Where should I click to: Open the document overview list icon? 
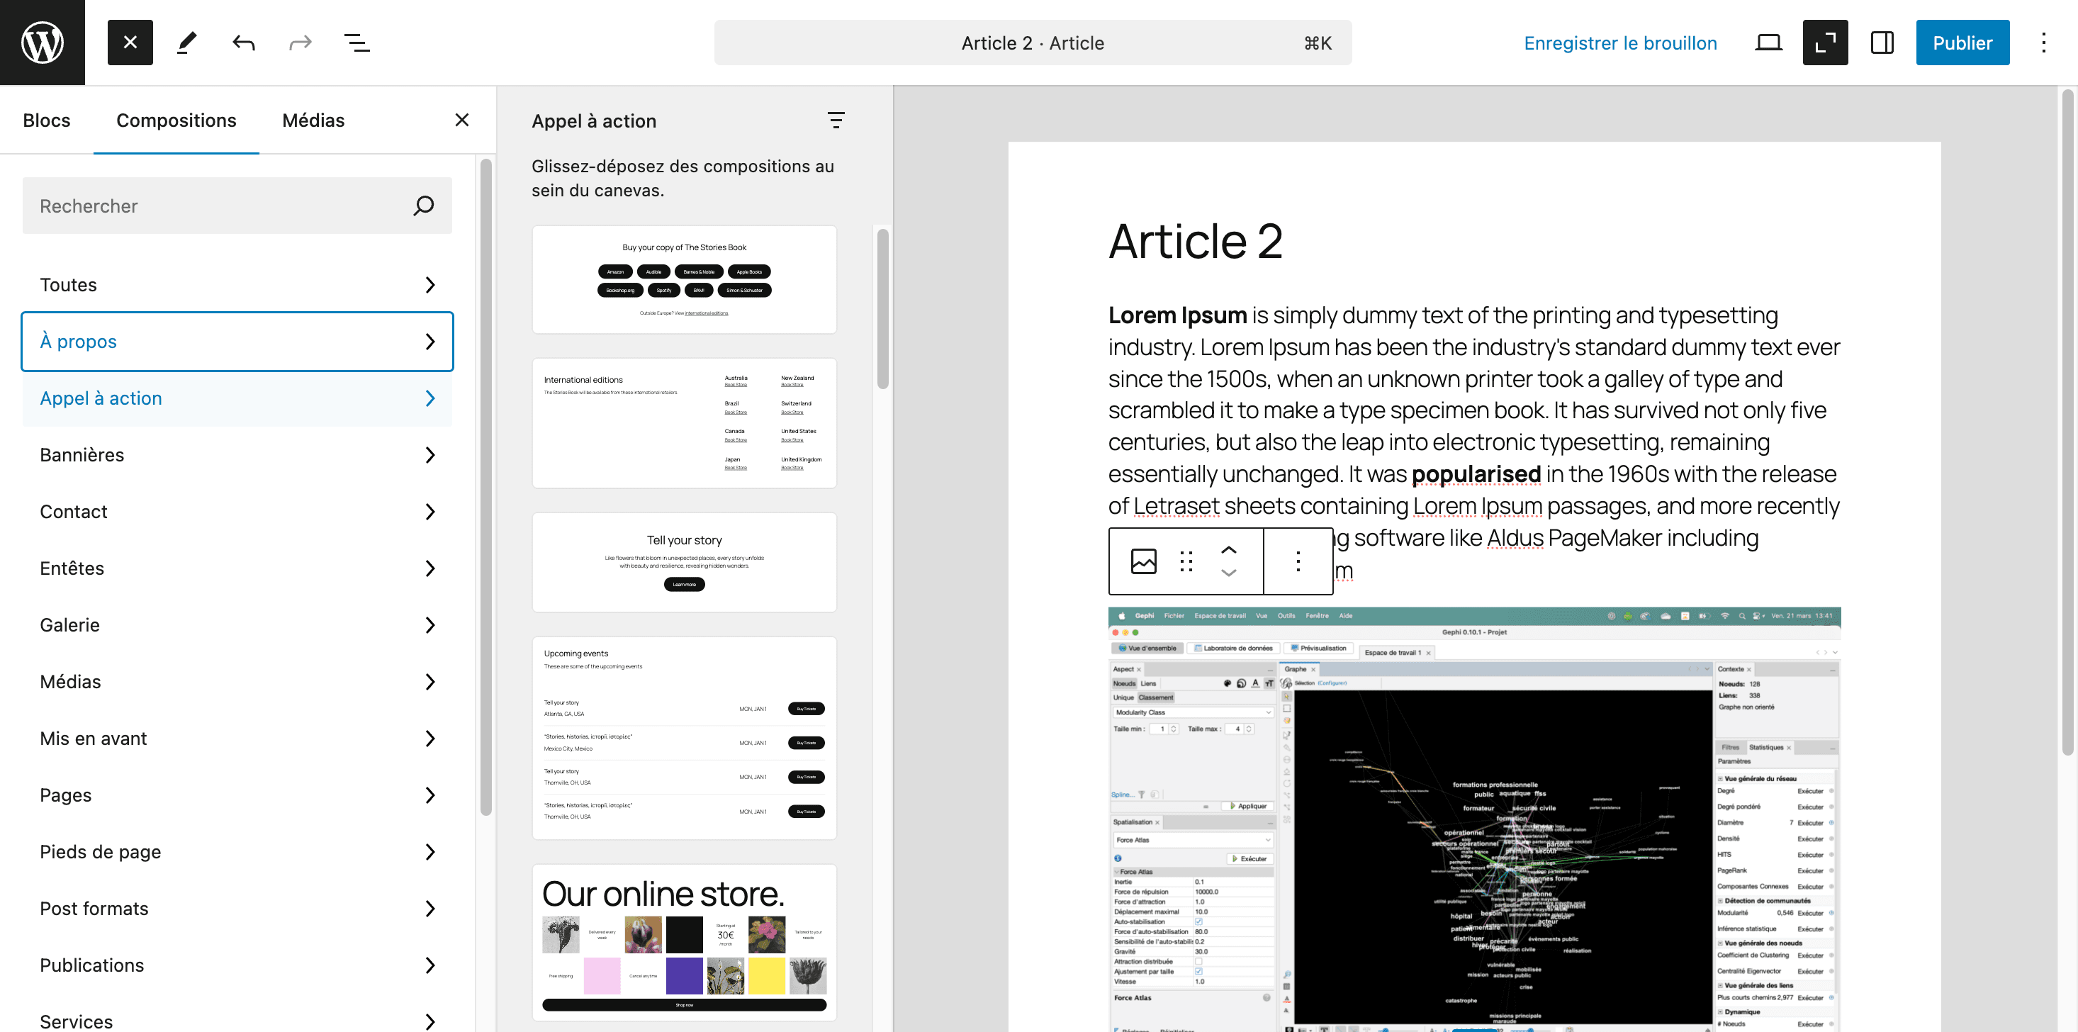click(356, 42)
